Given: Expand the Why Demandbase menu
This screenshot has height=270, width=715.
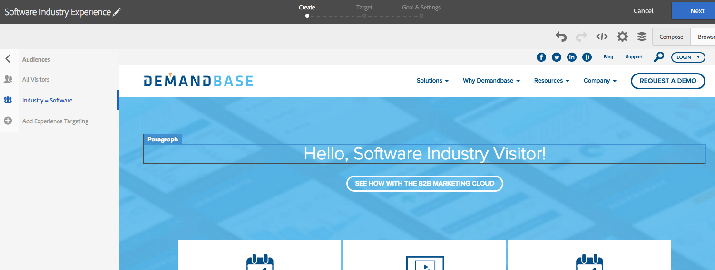Looking at the screenshot, I should pyautogui.click(x=491, y=81).
